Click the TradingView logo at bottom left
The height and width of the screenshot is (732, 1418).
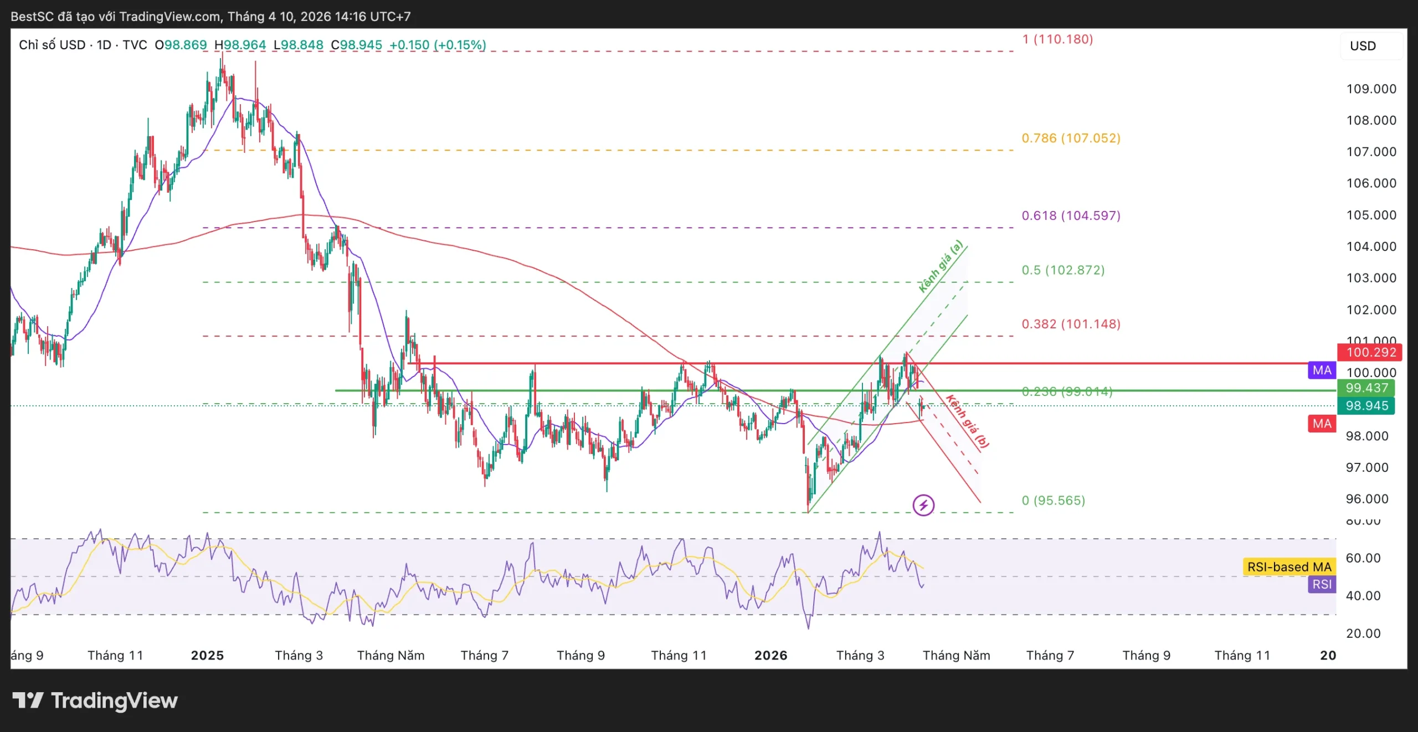pos(95,700)
